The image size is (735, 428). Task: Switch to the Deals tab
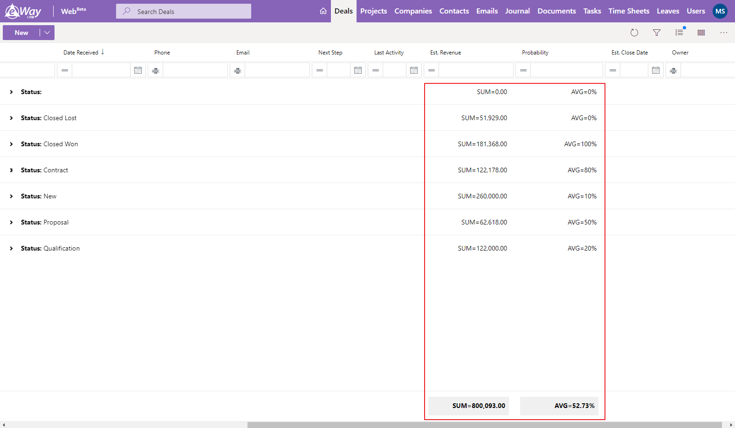[x=343, y=11]
